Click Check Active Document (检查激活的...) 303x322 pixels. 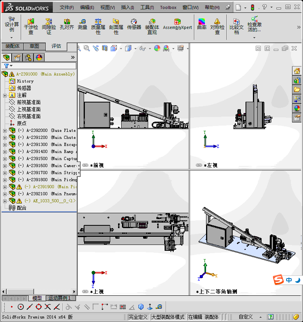(x=255, y=25)
